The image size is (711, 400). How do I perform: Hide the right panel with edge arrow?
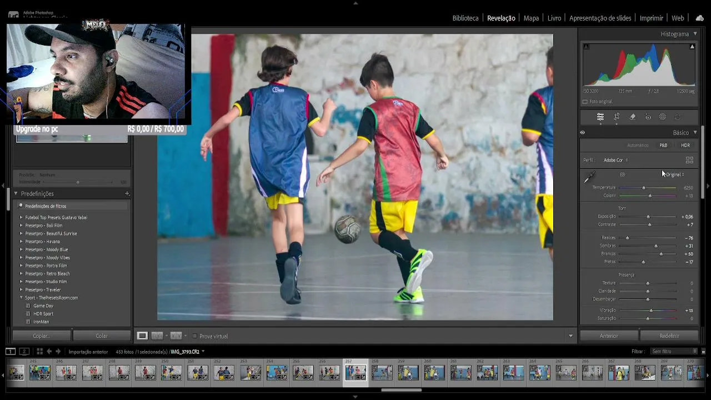pyautogui.click(x=708, y=186)
